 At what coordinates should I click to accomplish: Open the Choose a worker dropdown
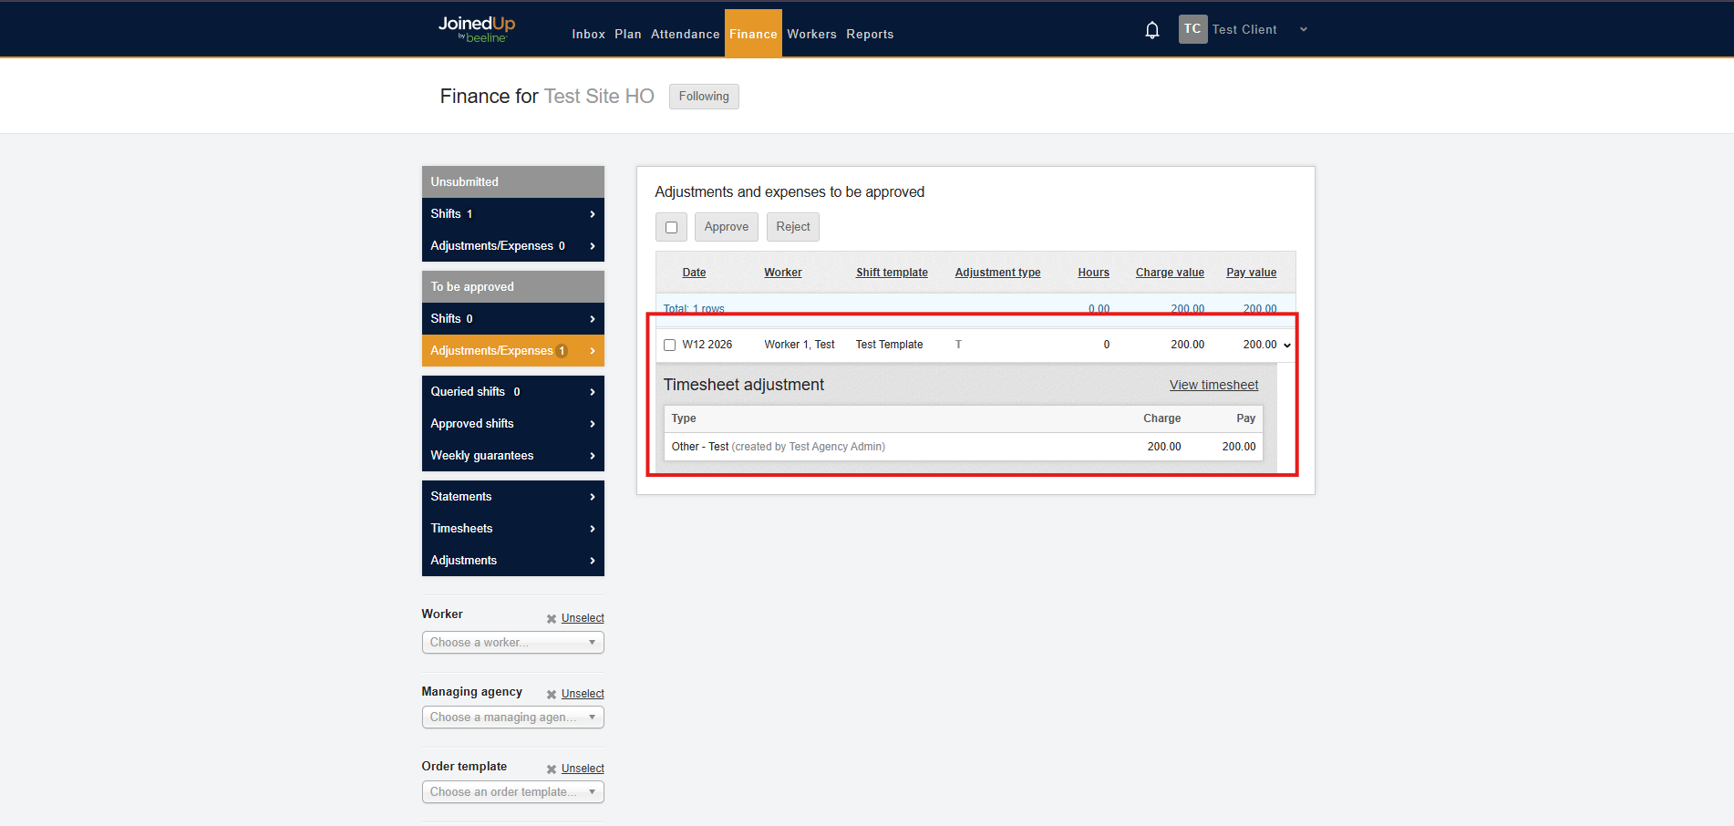pos(512,643)
